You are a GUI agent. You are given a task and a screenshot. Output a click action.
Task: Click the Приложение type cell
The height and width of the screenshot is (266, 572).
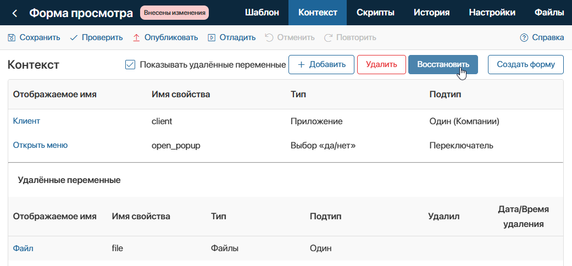[316, 121]
